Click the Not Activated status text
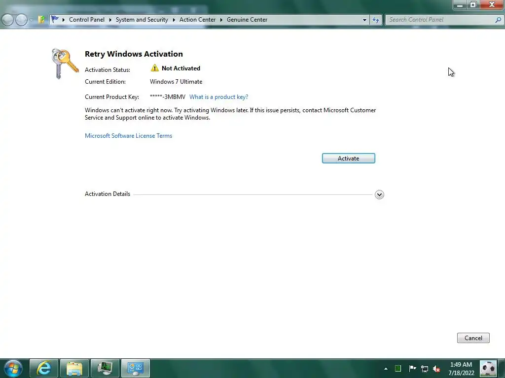 pos(181,68)
